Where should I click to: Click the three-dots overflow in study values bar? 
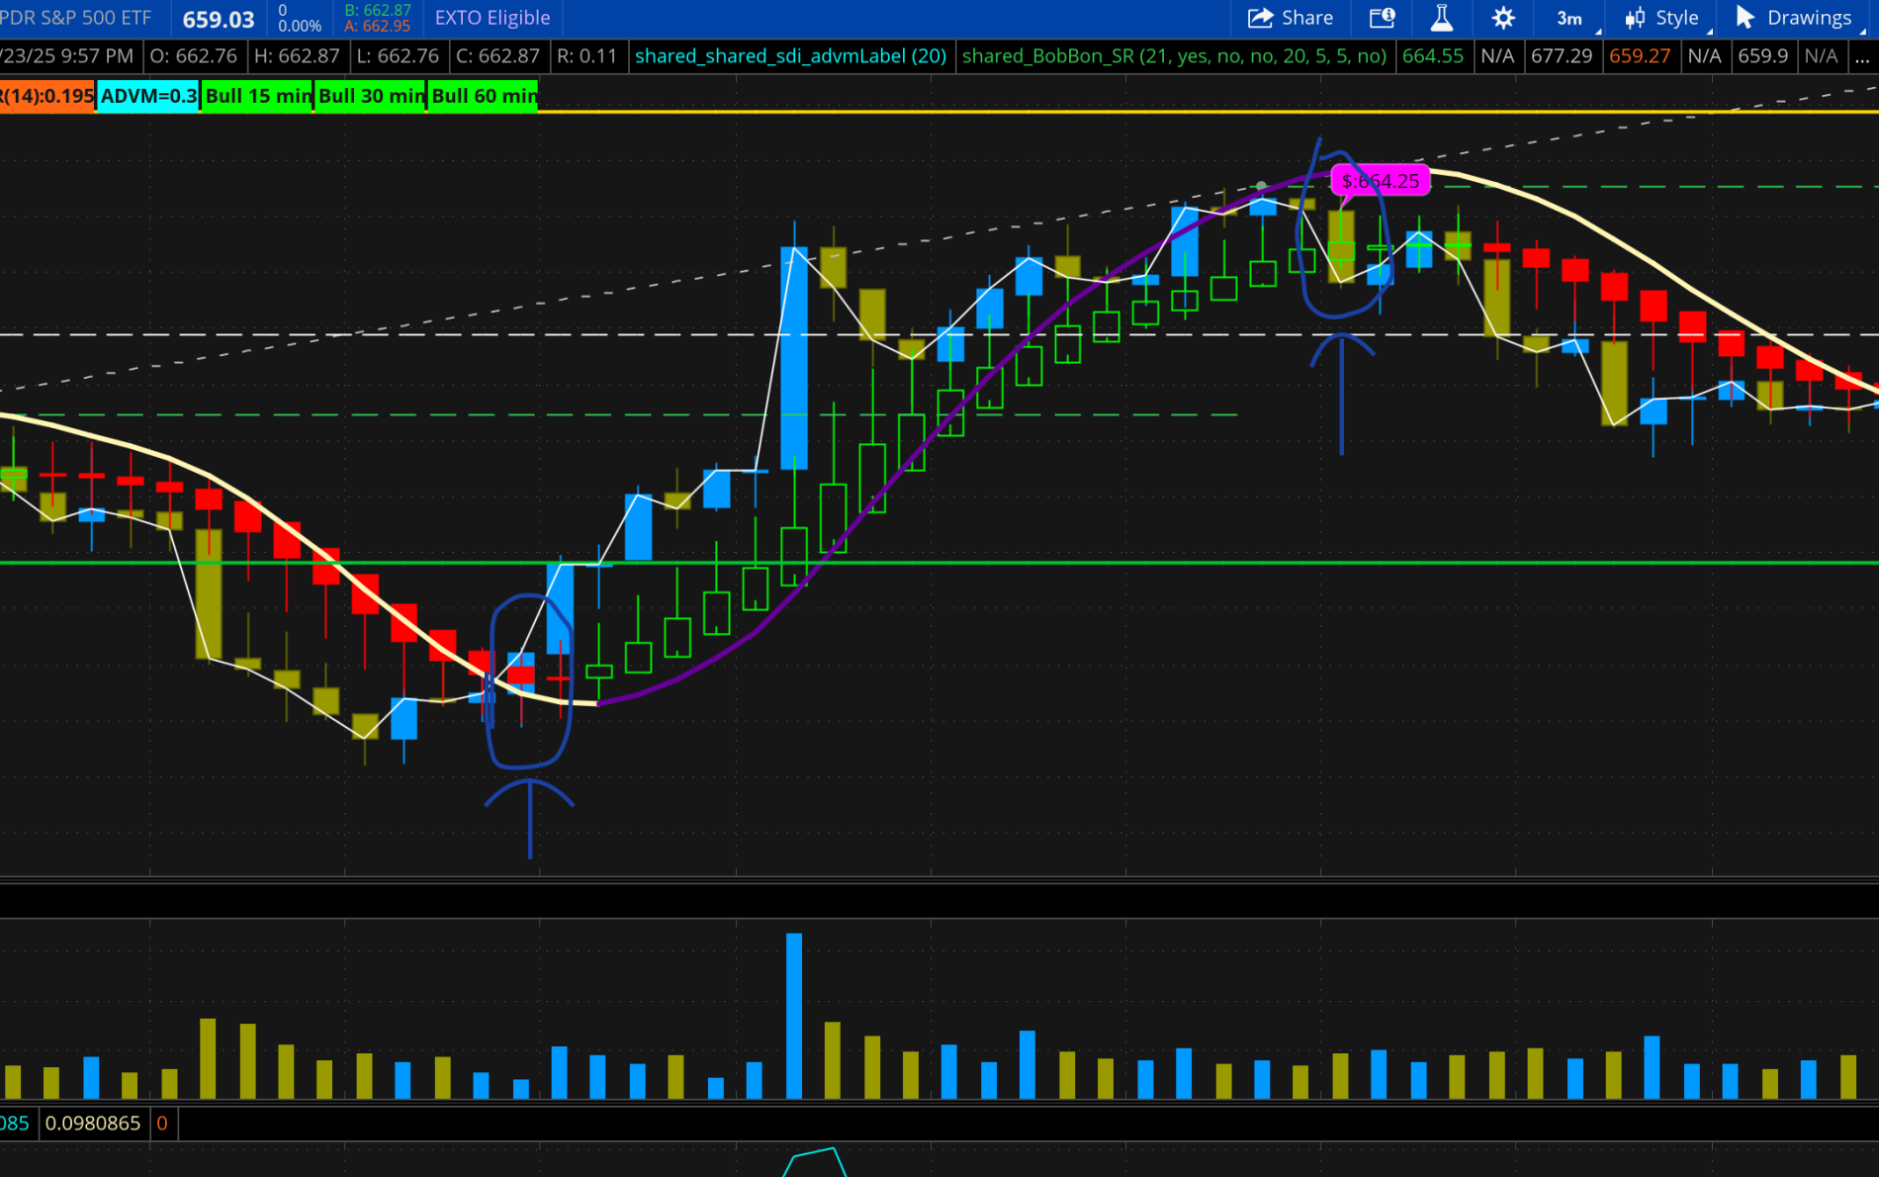1862,56
